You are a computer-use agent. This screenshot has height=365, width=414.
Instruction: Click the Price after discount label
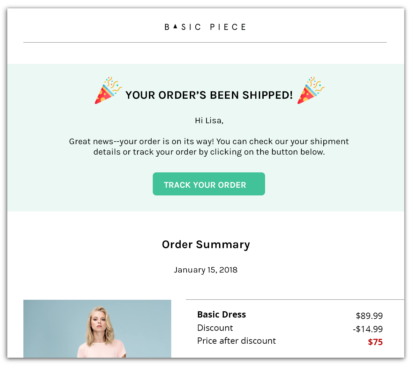click(x=236, y=341)
